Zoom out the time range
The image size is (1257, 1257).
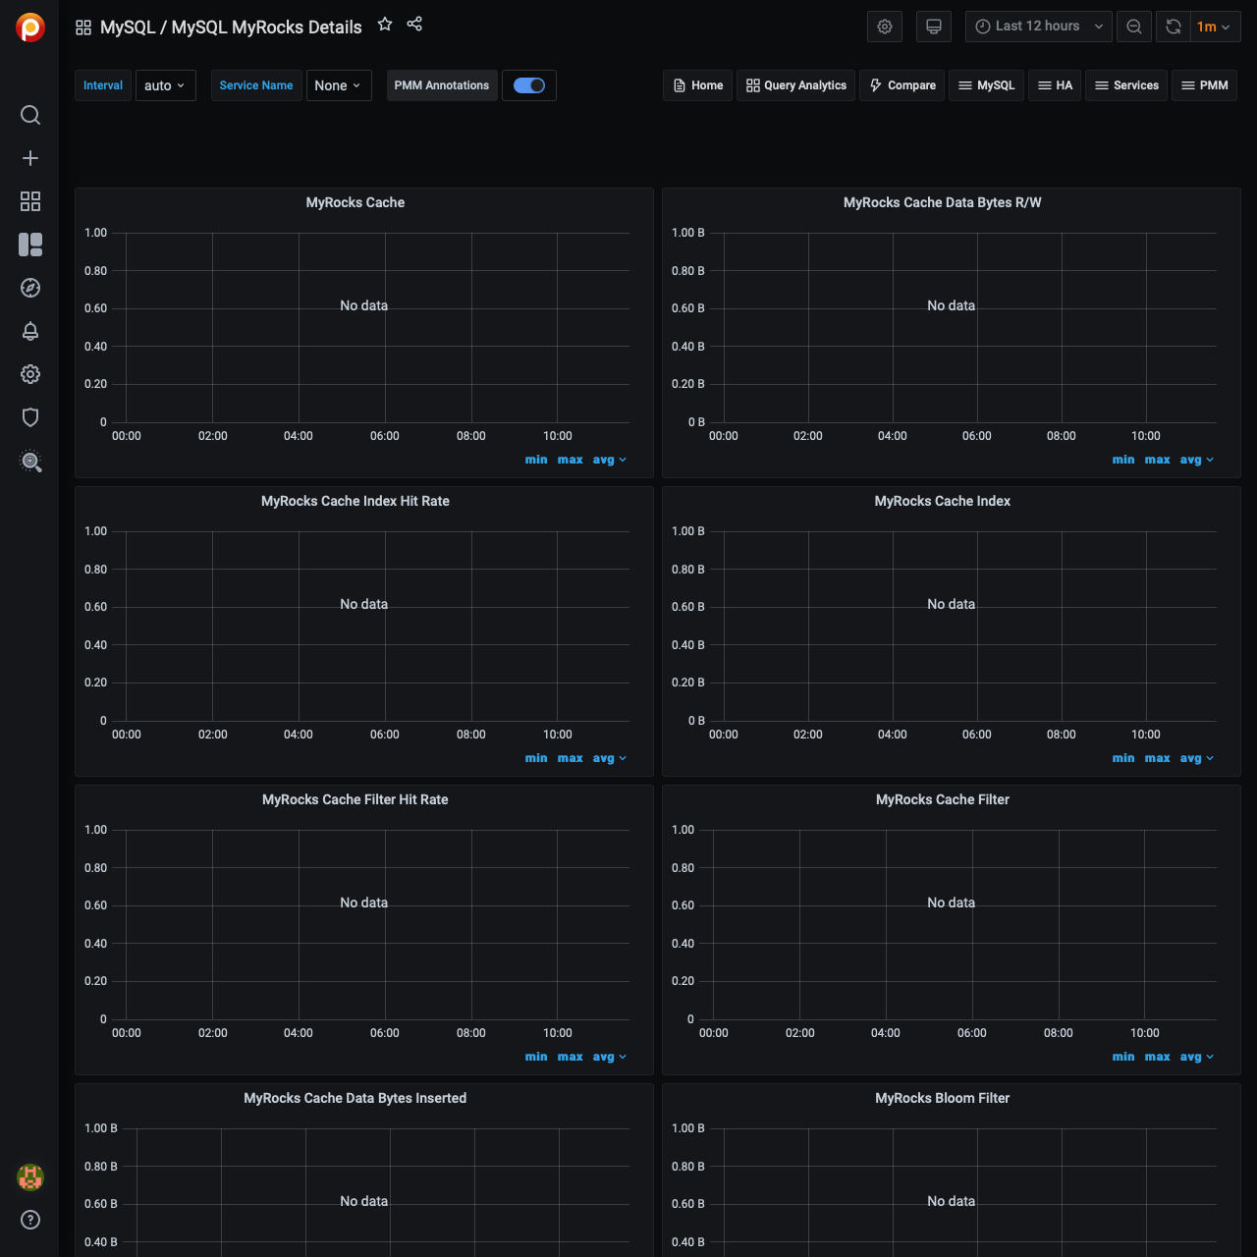point(1134,27)
